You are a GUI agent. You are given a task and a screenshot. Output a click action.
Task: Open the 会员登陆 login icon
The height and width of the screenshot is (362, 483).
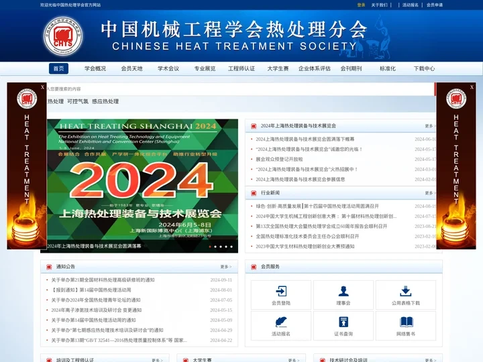(281, 291)
